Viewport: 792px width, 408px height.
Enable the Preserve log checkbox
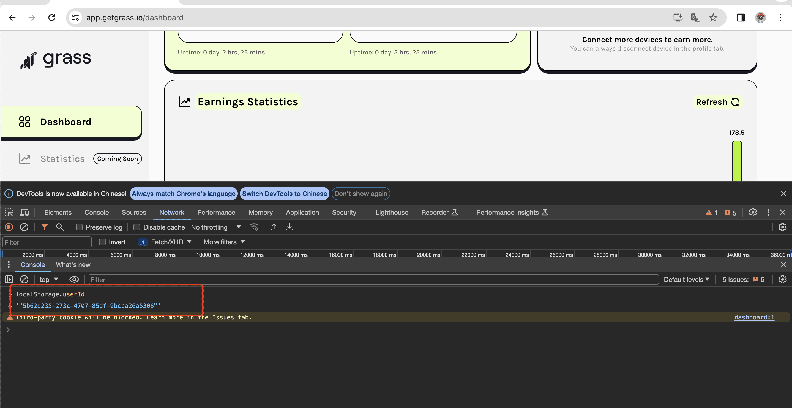(x=79, y=227)
